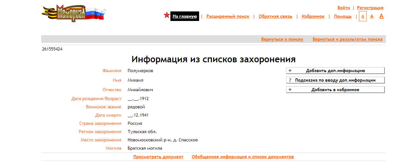Click plus icon beside Добавить доп.информацию
The height and width of the screenshot is (162, 411).
tap(290, 71)
